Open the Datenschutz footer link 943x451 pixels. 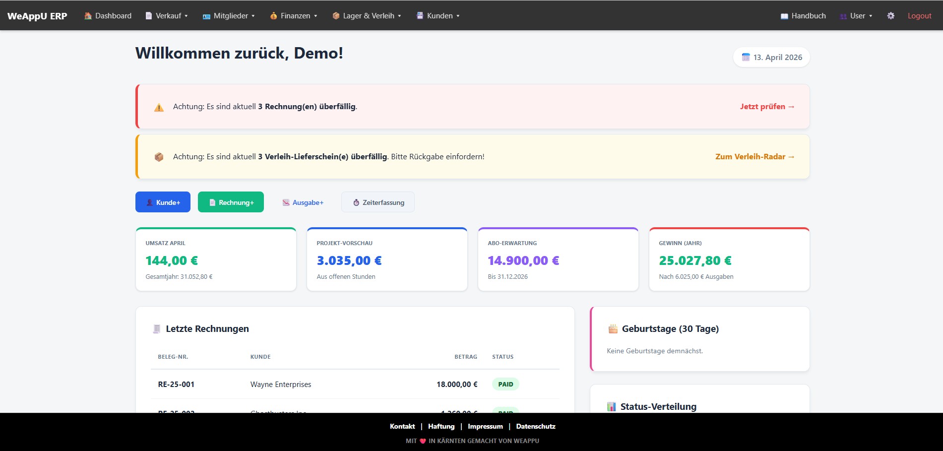coord(536,426)
